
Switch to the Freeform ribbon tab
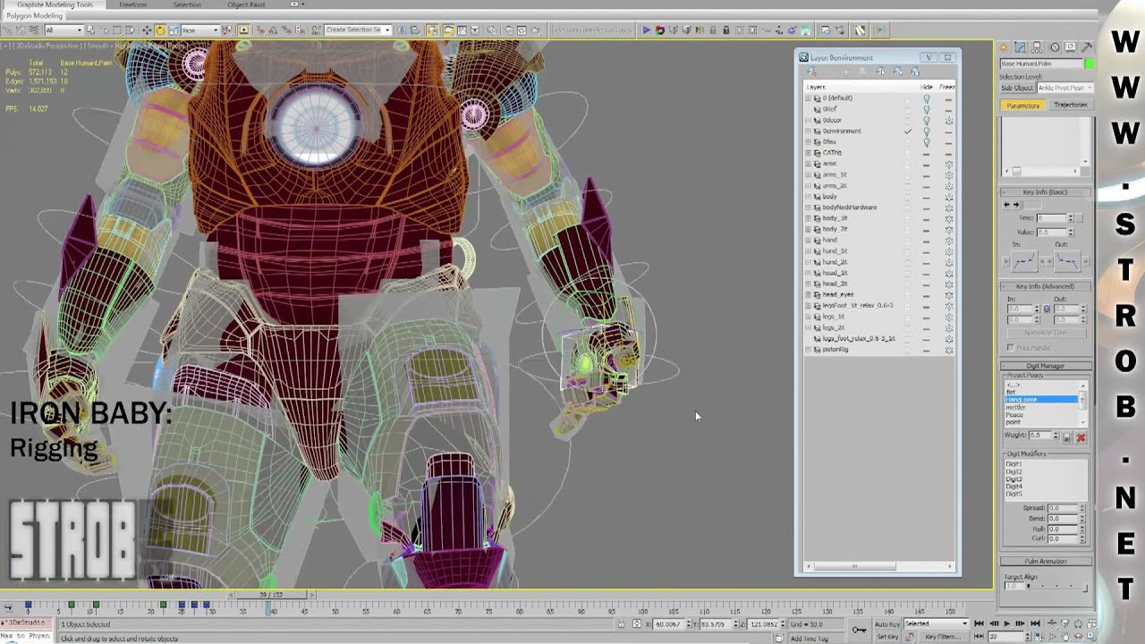[132, 4]
